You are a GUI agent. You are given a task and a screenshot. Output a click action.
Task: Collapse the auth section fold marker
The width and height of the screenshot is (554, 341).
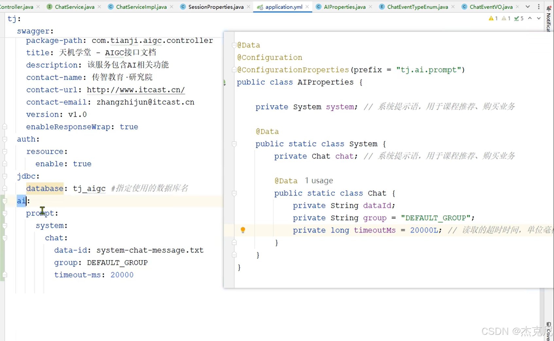(x=5, y=139)
